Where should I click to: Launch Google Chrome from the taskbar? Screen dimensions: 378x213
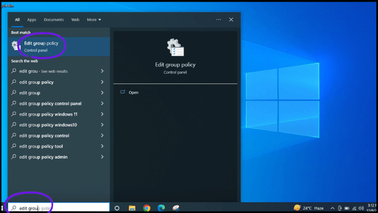coord(146,208)
